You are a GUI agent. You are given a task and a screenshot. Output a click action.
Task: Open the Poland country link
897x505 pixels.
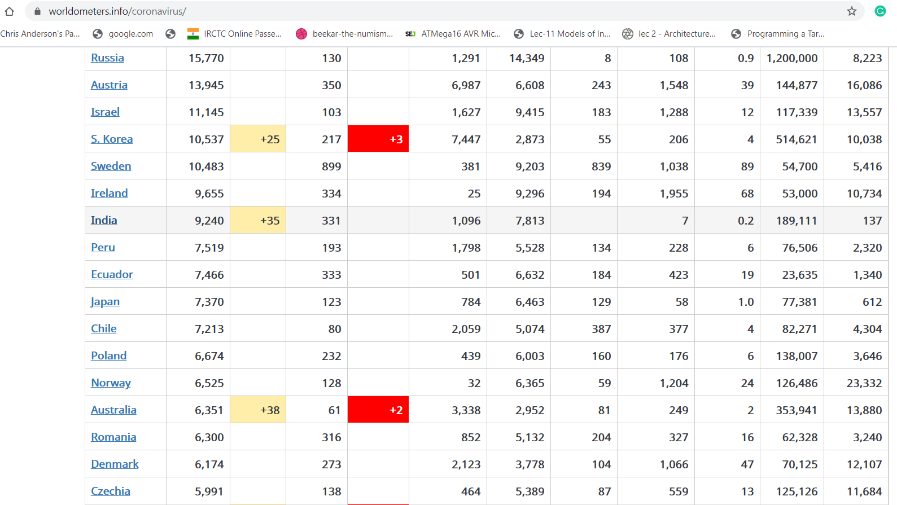tap(108, 355)
